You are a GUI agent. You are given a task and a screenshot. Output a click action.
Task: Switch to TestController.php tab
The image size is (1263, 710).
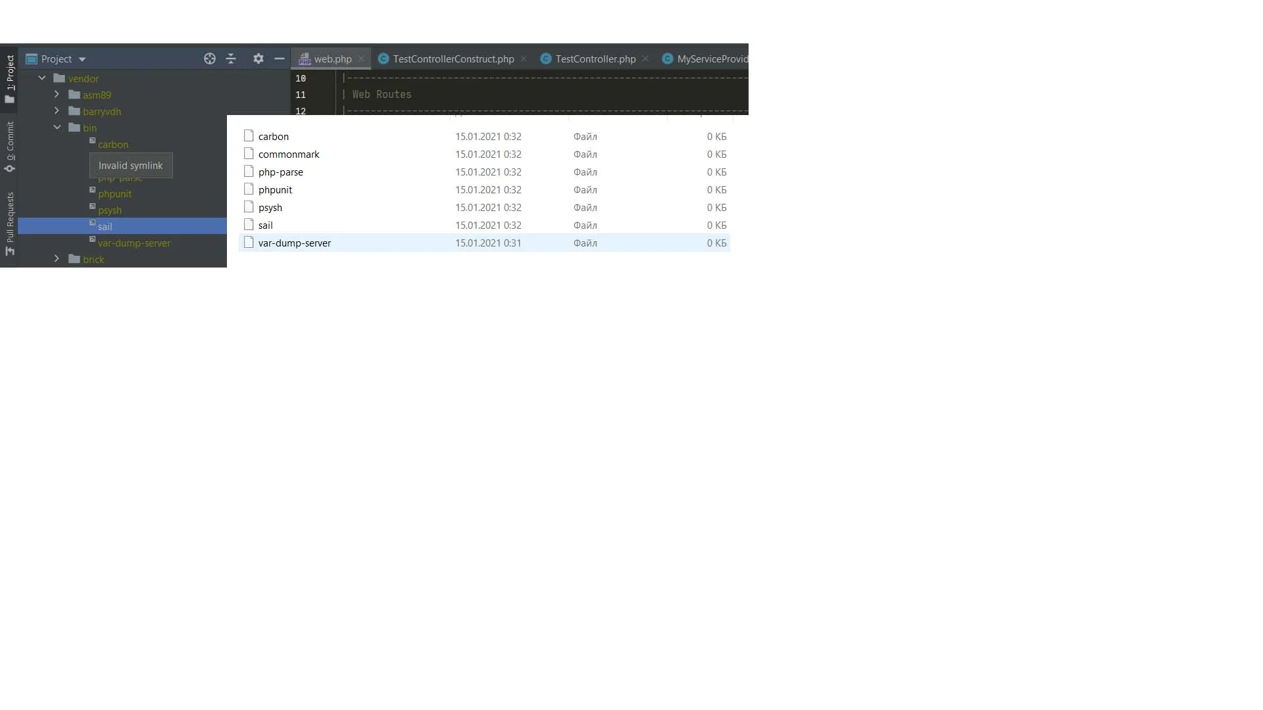(595, 59)
